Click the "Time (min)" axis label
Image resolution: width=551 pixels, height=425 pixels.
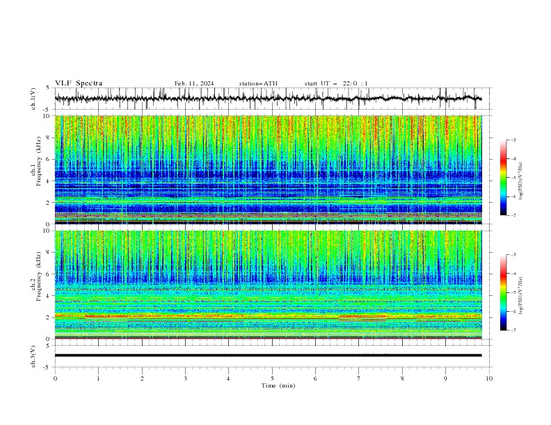pos(278,385)
